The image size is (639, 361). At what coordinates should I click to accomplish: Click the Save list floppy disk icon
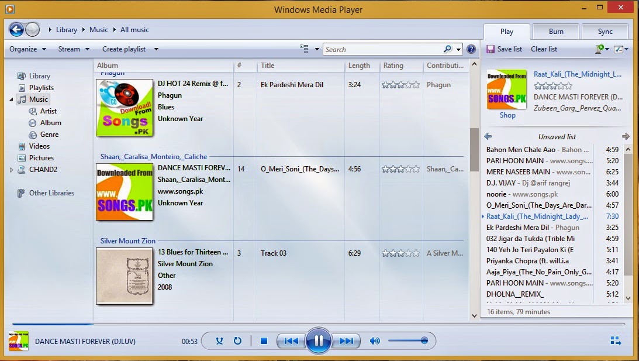(491, 49)
